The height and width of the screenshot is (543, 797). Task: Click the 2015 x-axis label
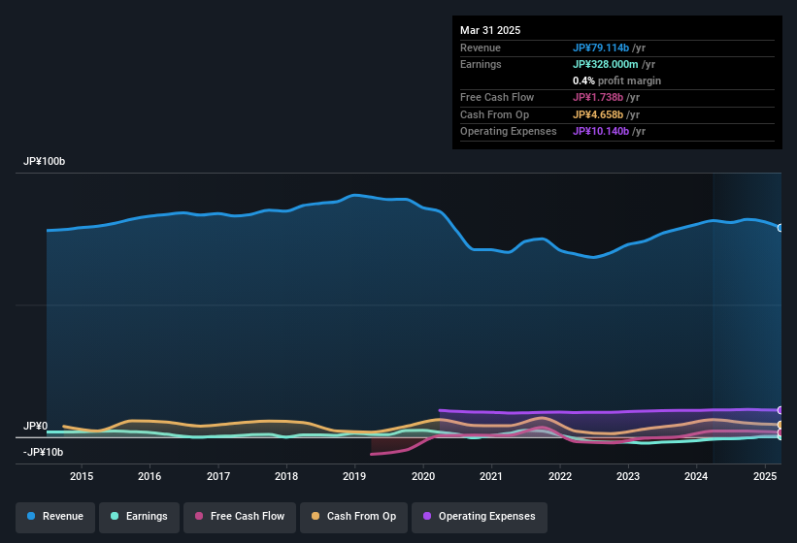[x=82, y=476]
